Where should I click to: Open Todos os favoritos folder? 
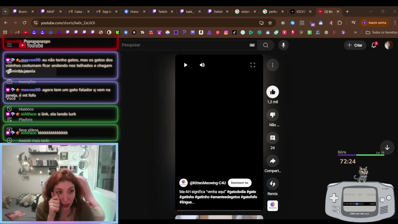tap(382, 32)
